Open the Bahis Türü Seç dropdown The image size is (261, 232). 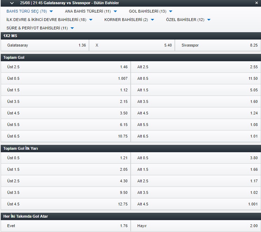point(30,11)
